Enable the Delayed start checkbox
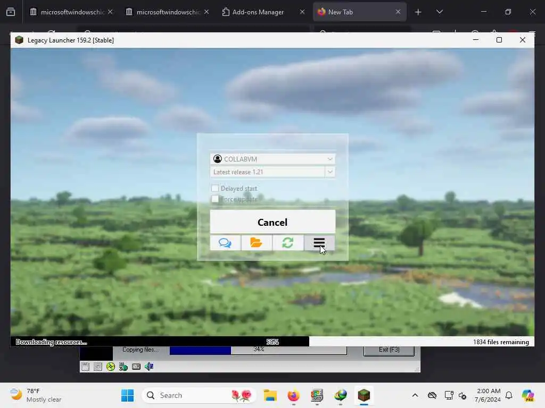The image size is (545, 408). pyautogui.click(x=215, y=188)
